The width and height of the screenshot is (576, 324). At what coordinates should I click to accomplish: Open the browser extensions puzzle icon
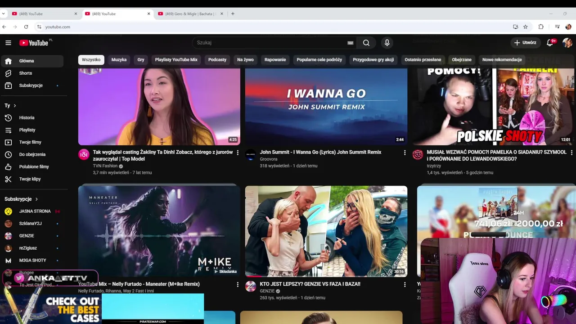point(541,27)
